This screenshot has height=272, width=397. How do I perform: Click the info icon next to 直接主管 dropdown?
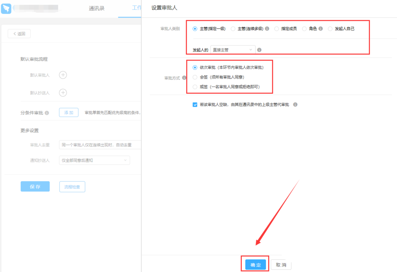tap(258, 50)
